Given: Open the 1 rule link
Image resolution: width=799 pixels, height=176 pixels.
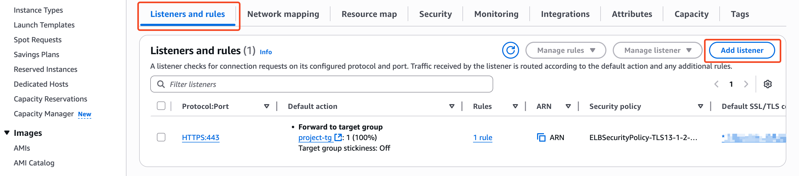Looking at the screenshot, I should coord(482,137).
